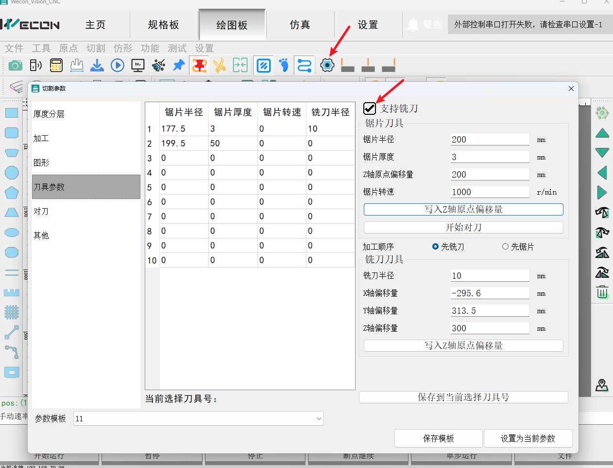This screenshot has height=468, width=613.
Task: Click the 保存模板 button
Action: (438, 438)
